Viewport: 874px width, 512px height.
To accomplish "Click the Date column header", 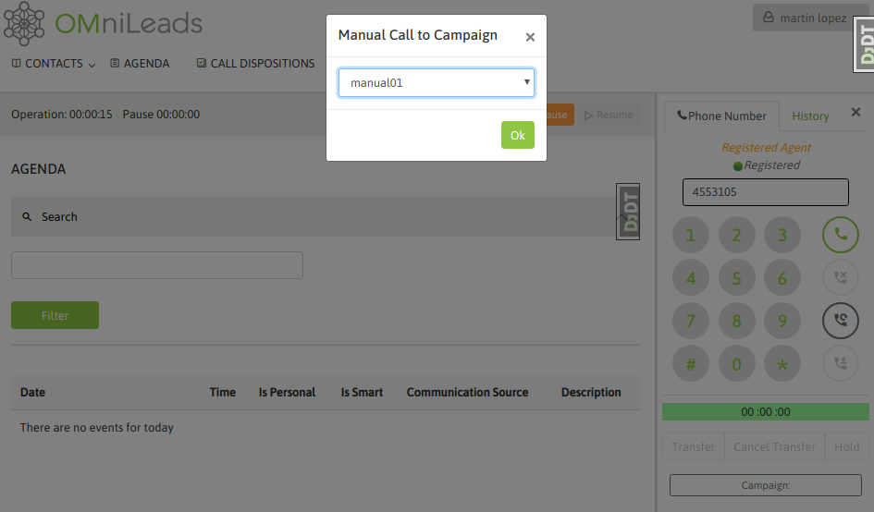I will pos(32,392).
